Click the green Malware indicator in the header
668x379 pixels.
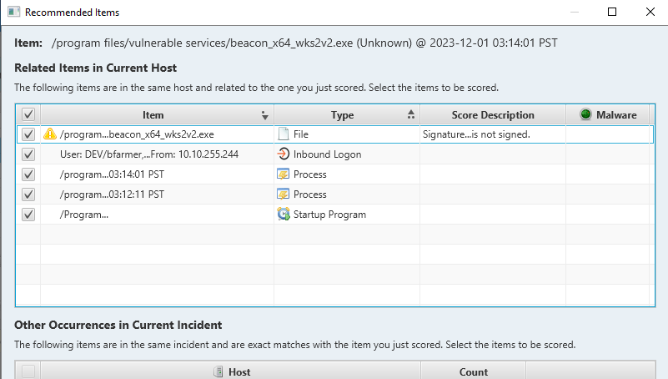click(x=585, y=115)
